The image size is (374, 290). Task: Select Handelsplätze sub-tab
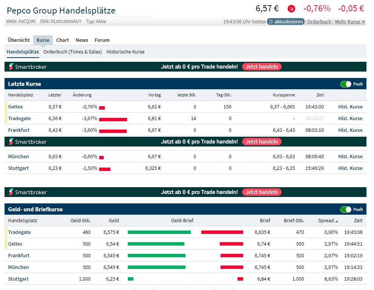click(23, 52)
